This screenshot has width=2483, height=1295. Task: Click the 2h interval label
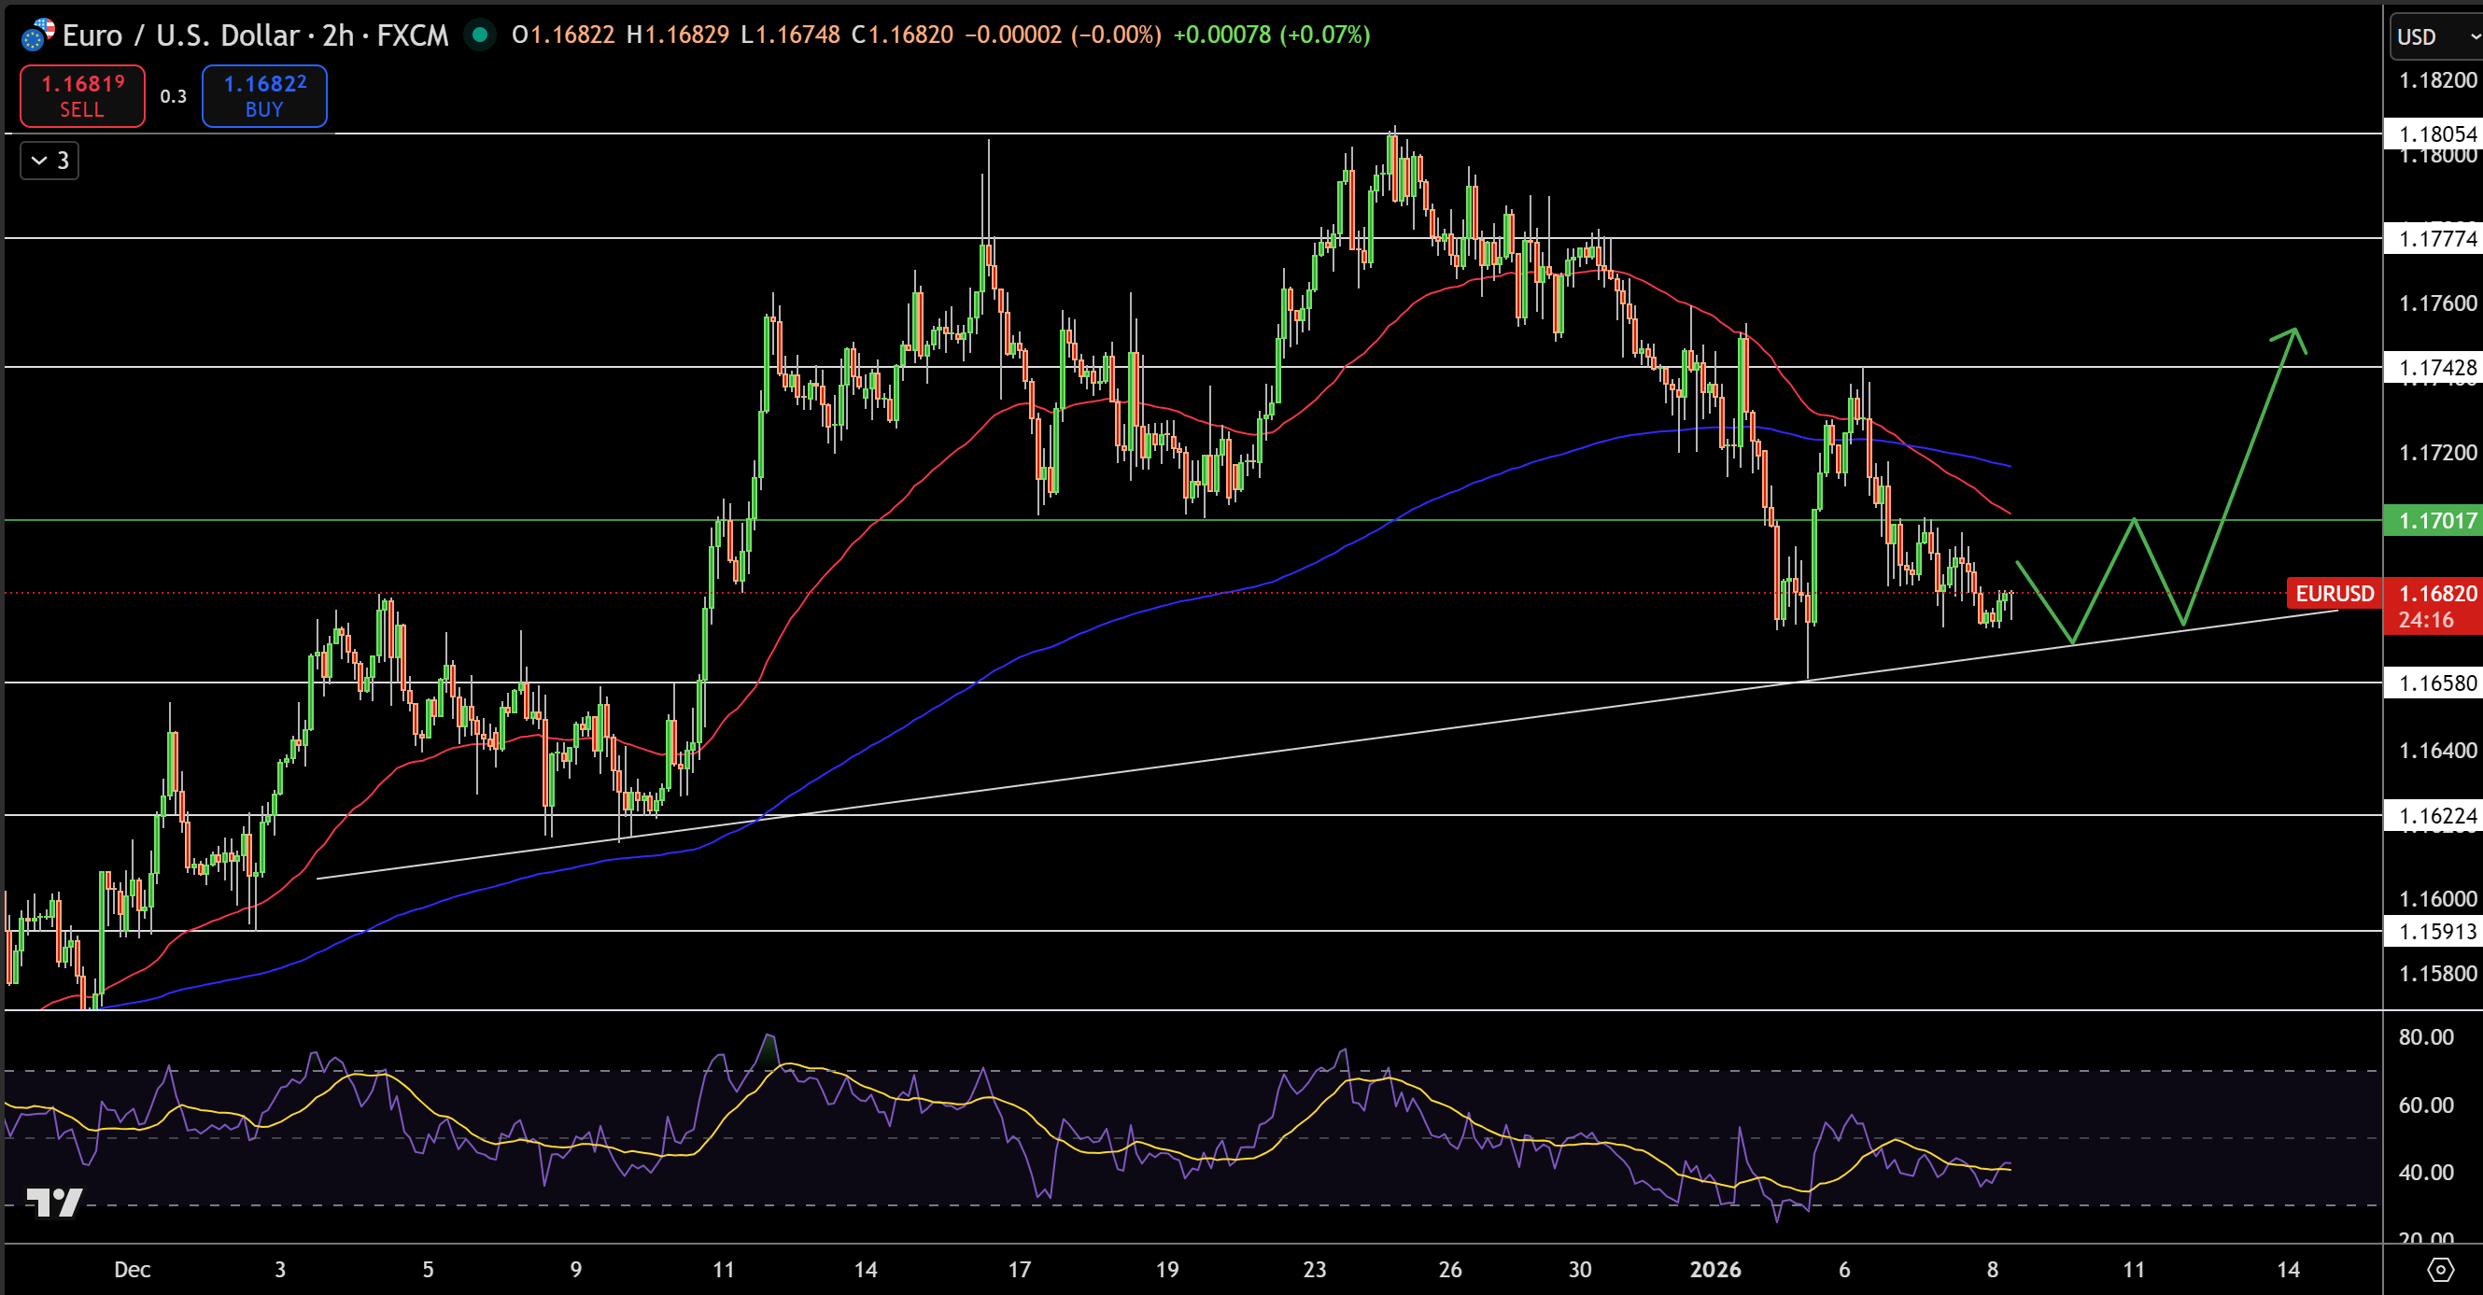[337, 35]
